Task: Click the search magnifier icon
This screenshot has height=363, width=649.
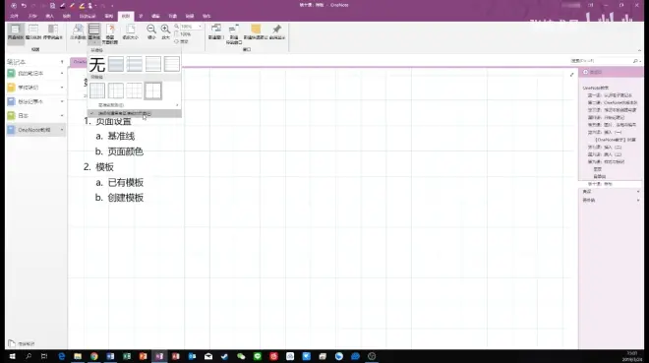Action: coord(635,61)
